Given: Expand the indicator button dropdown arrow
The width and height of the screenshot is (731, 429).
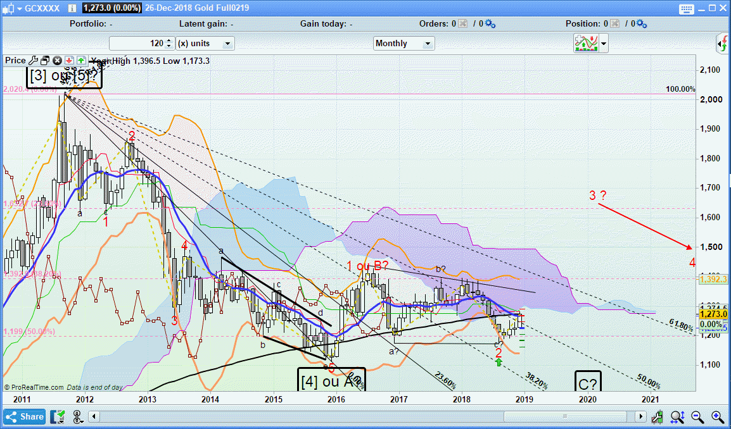Looking at the screenshot, I should click(604, 43).
